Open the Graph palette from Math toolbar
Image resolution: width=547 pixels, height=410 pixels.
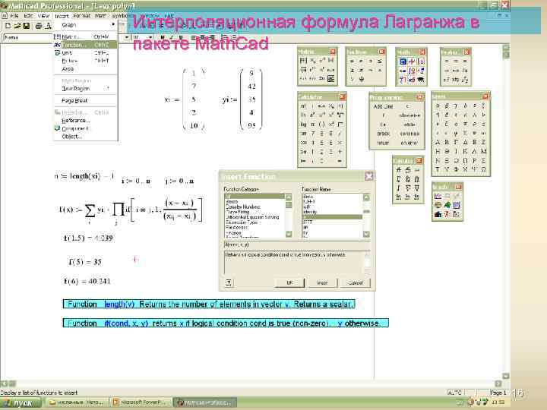[x=412, y=61]
